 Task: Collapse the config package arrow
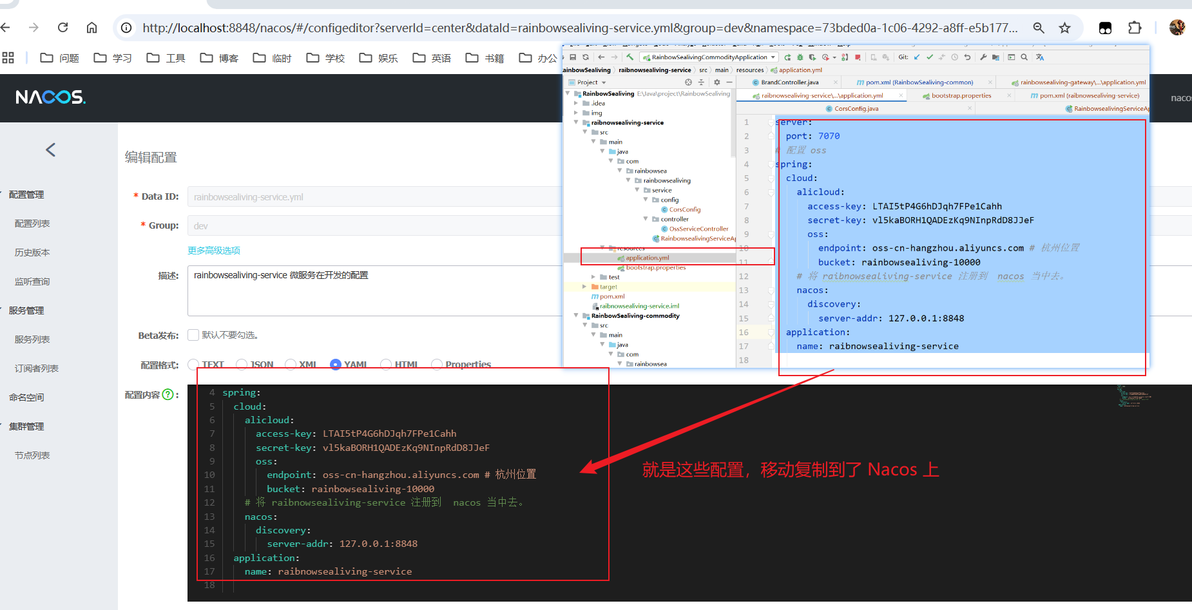(646, 200)
